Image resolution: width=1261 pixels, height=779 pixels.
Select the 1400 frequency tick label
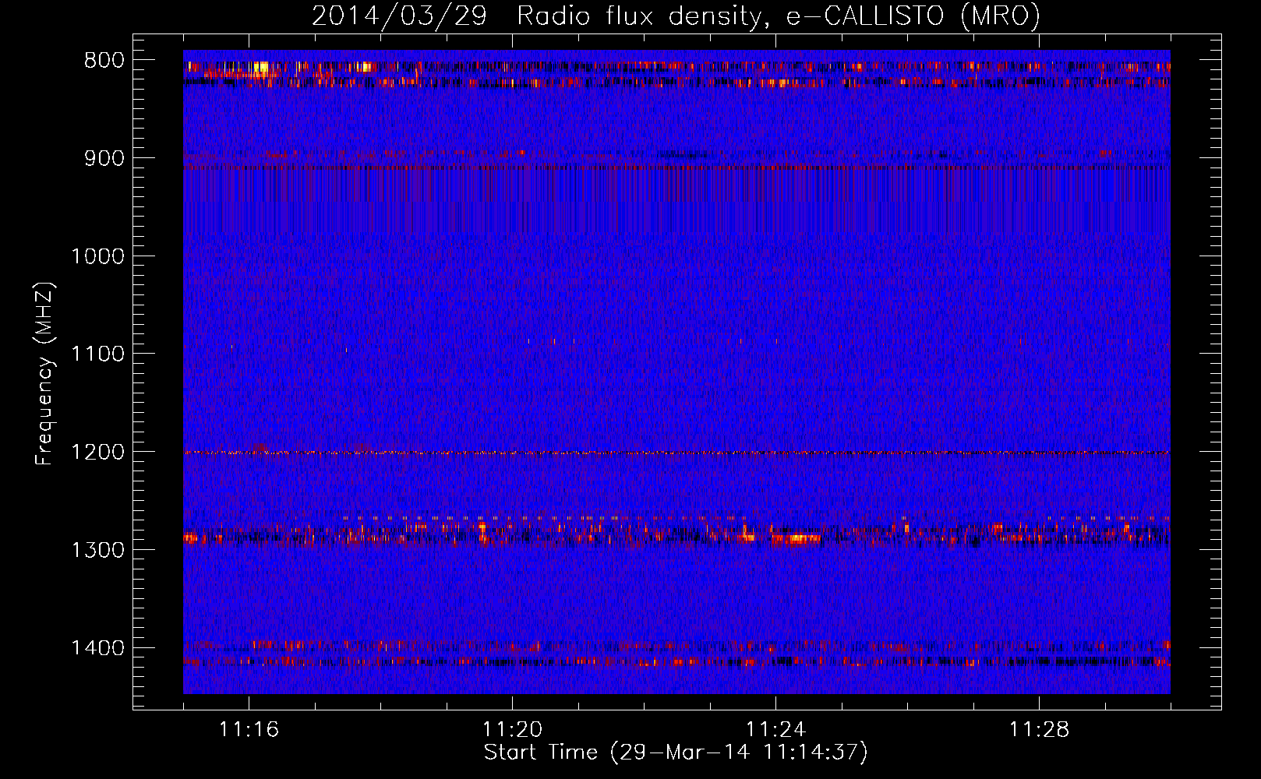pyautogui.click(x=97, y=648)
